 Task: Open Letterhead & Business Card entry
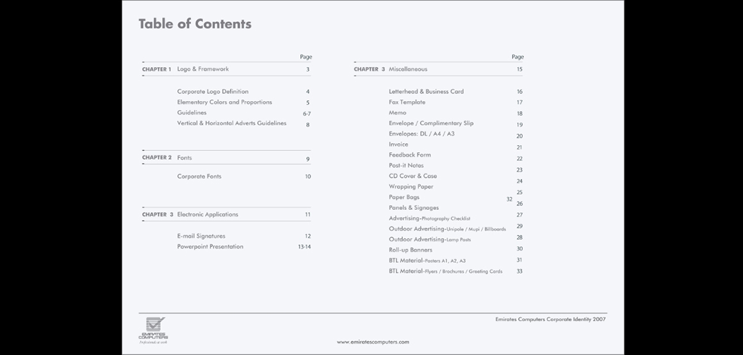(x=426, y=91)
